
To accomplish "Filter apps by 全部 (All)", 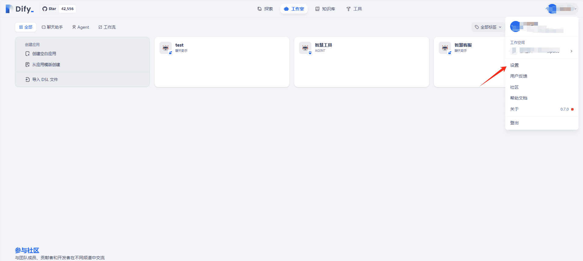I will pos(26,27).
